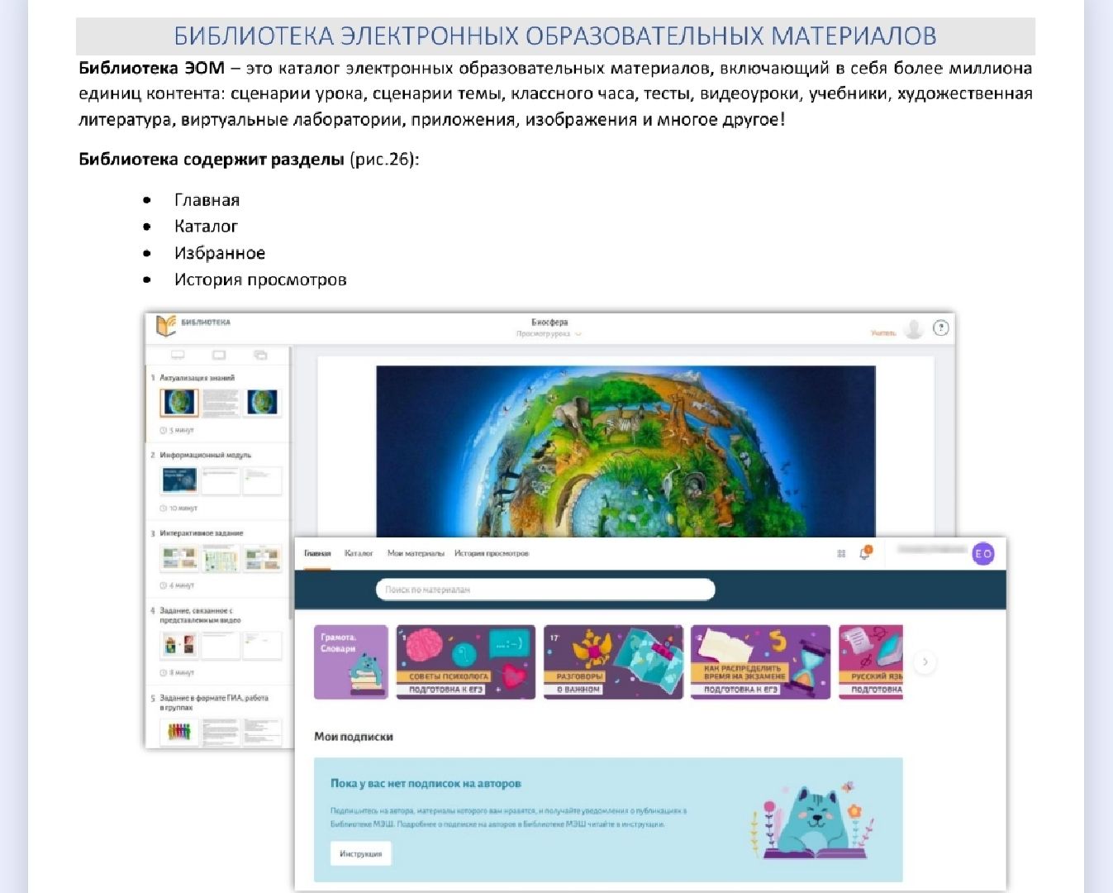Click the Библиотека book logo icon
This screenshot has height=893, width=1113.
[166, 325]
